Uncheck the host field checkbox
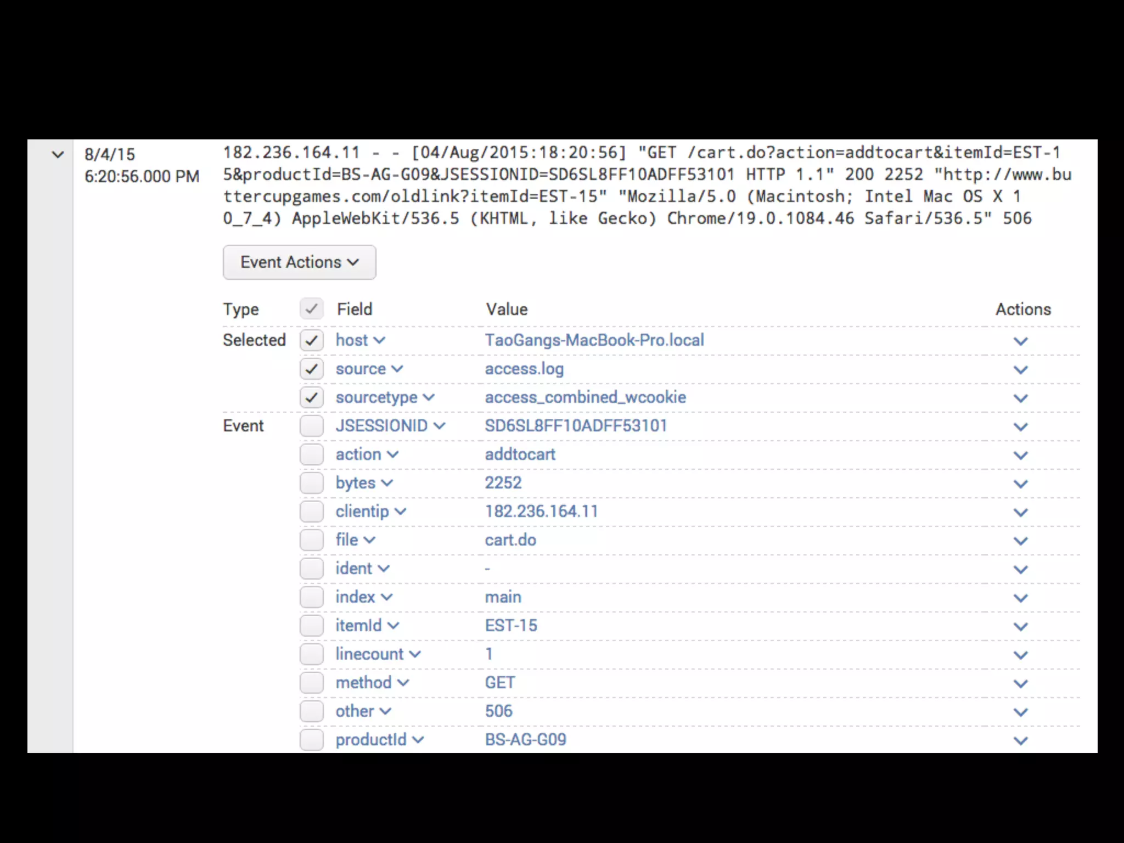The height and width of the screenshot is (843, 1124). tap(311, 340)
